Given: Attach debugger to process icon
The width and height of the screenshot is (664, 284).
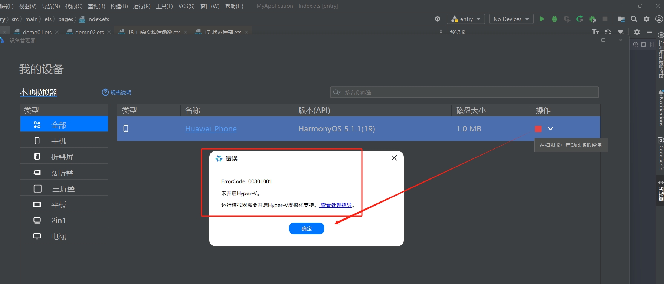Looking at the screenshot, I should pos(593,19).
